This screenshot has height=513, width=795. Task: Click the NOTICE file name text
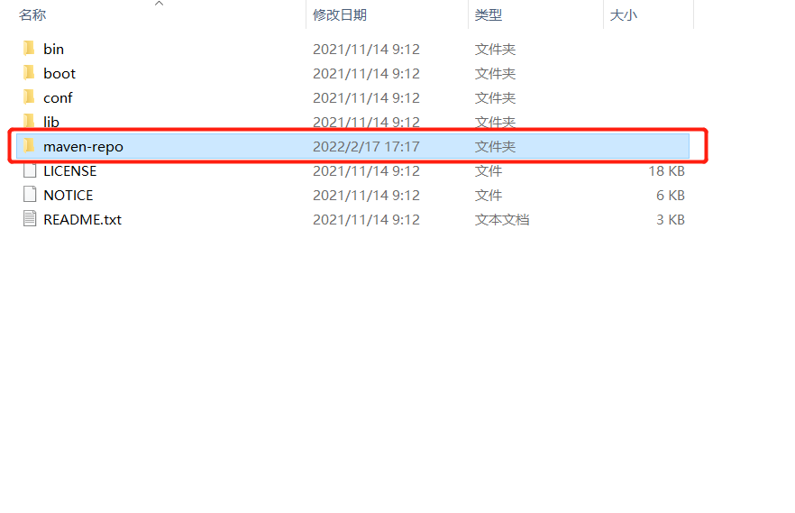[69, 195]
